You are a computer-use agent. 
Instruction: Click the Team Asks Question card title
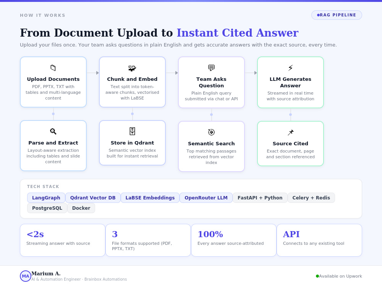211,82
